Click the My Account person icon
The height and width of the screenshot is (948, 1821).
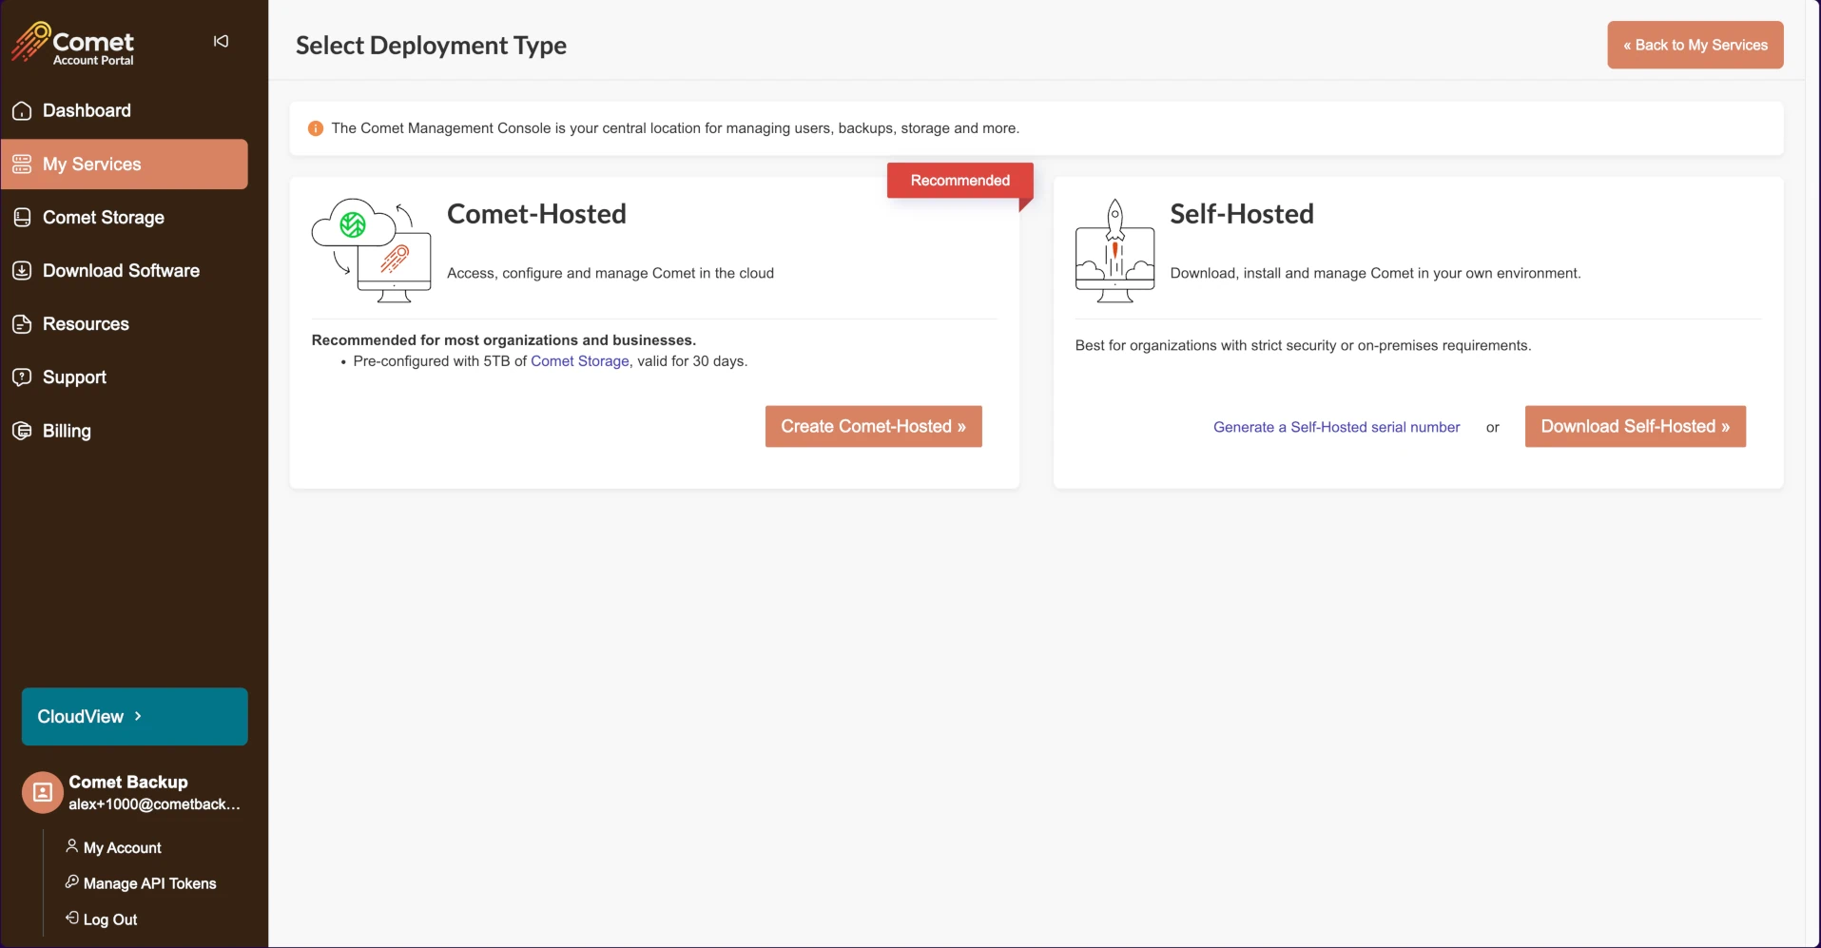[71, 845]
